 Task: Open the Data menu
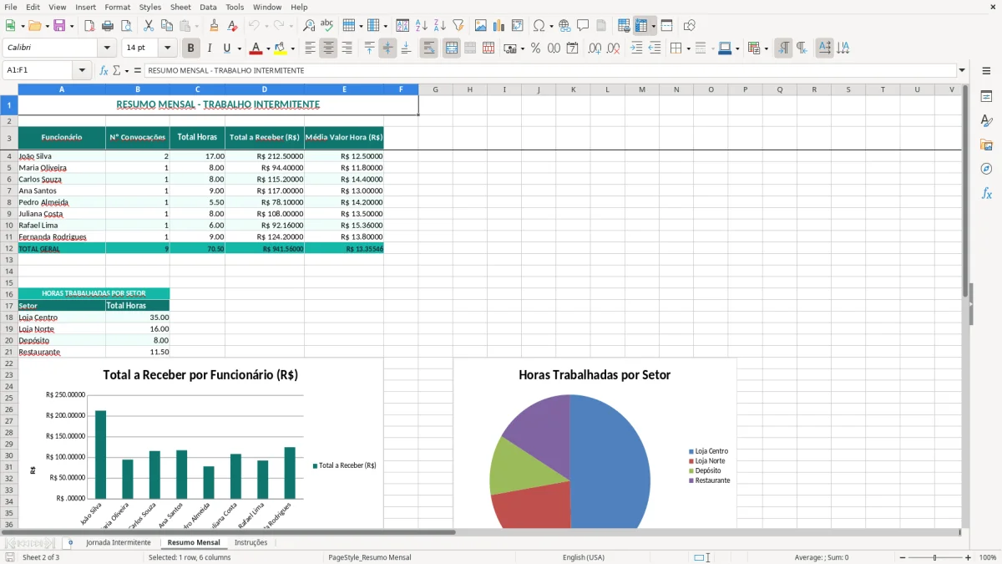[x=208, y=7]
